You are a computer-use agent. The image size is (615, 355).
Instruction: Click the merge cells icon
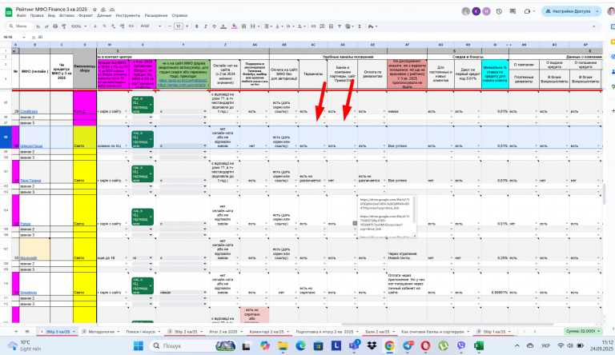tap(252, 26)
